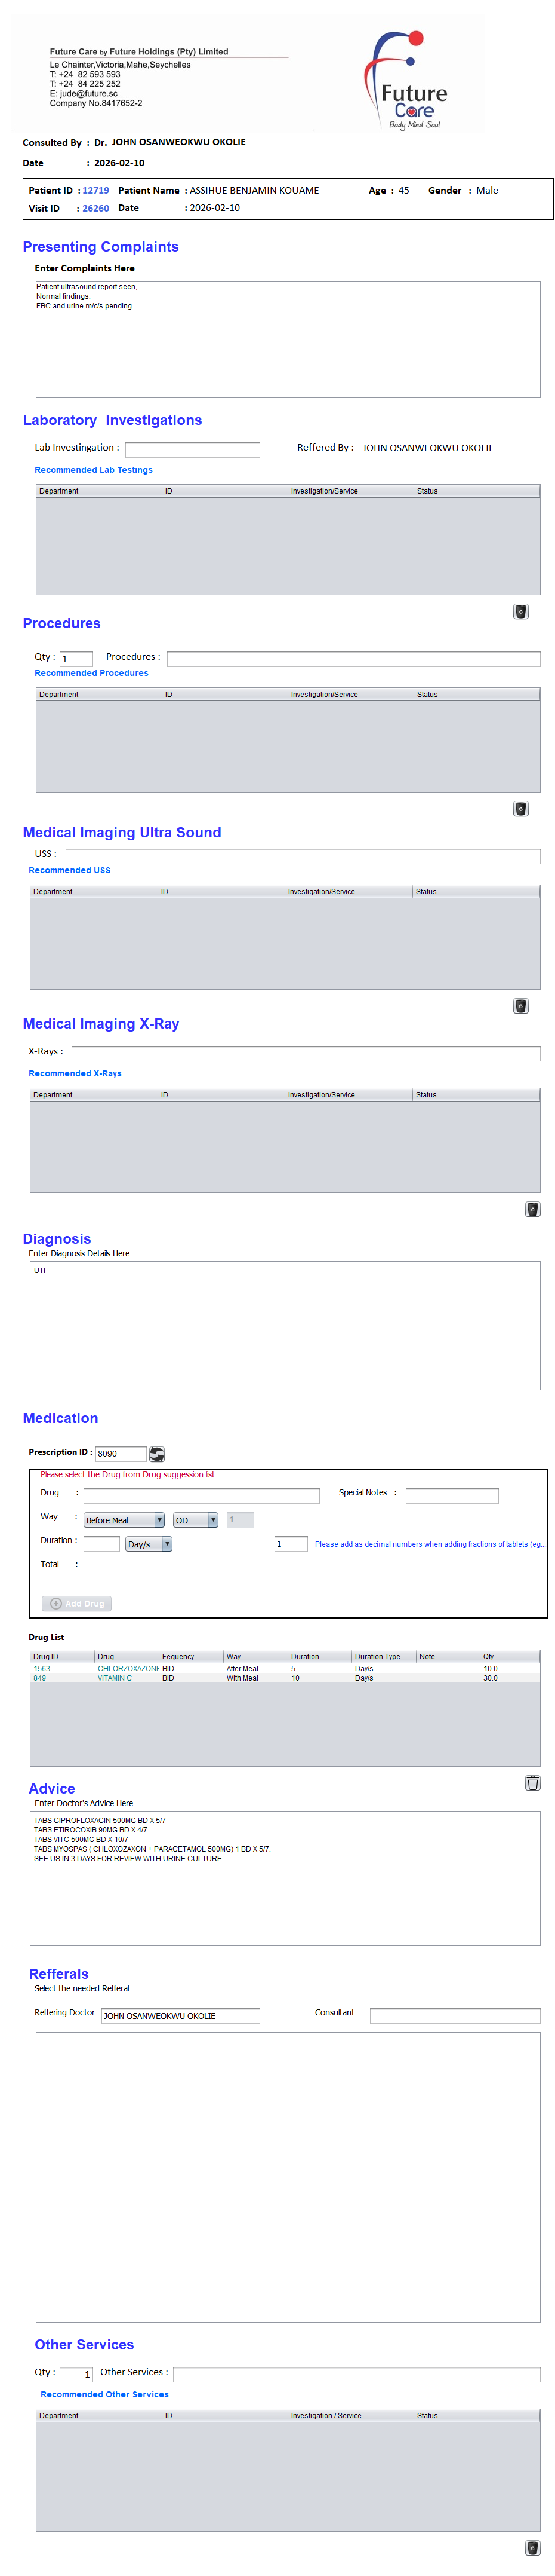
Task: Select the VITAMIN C drug row
Action: click(115, 1678)
